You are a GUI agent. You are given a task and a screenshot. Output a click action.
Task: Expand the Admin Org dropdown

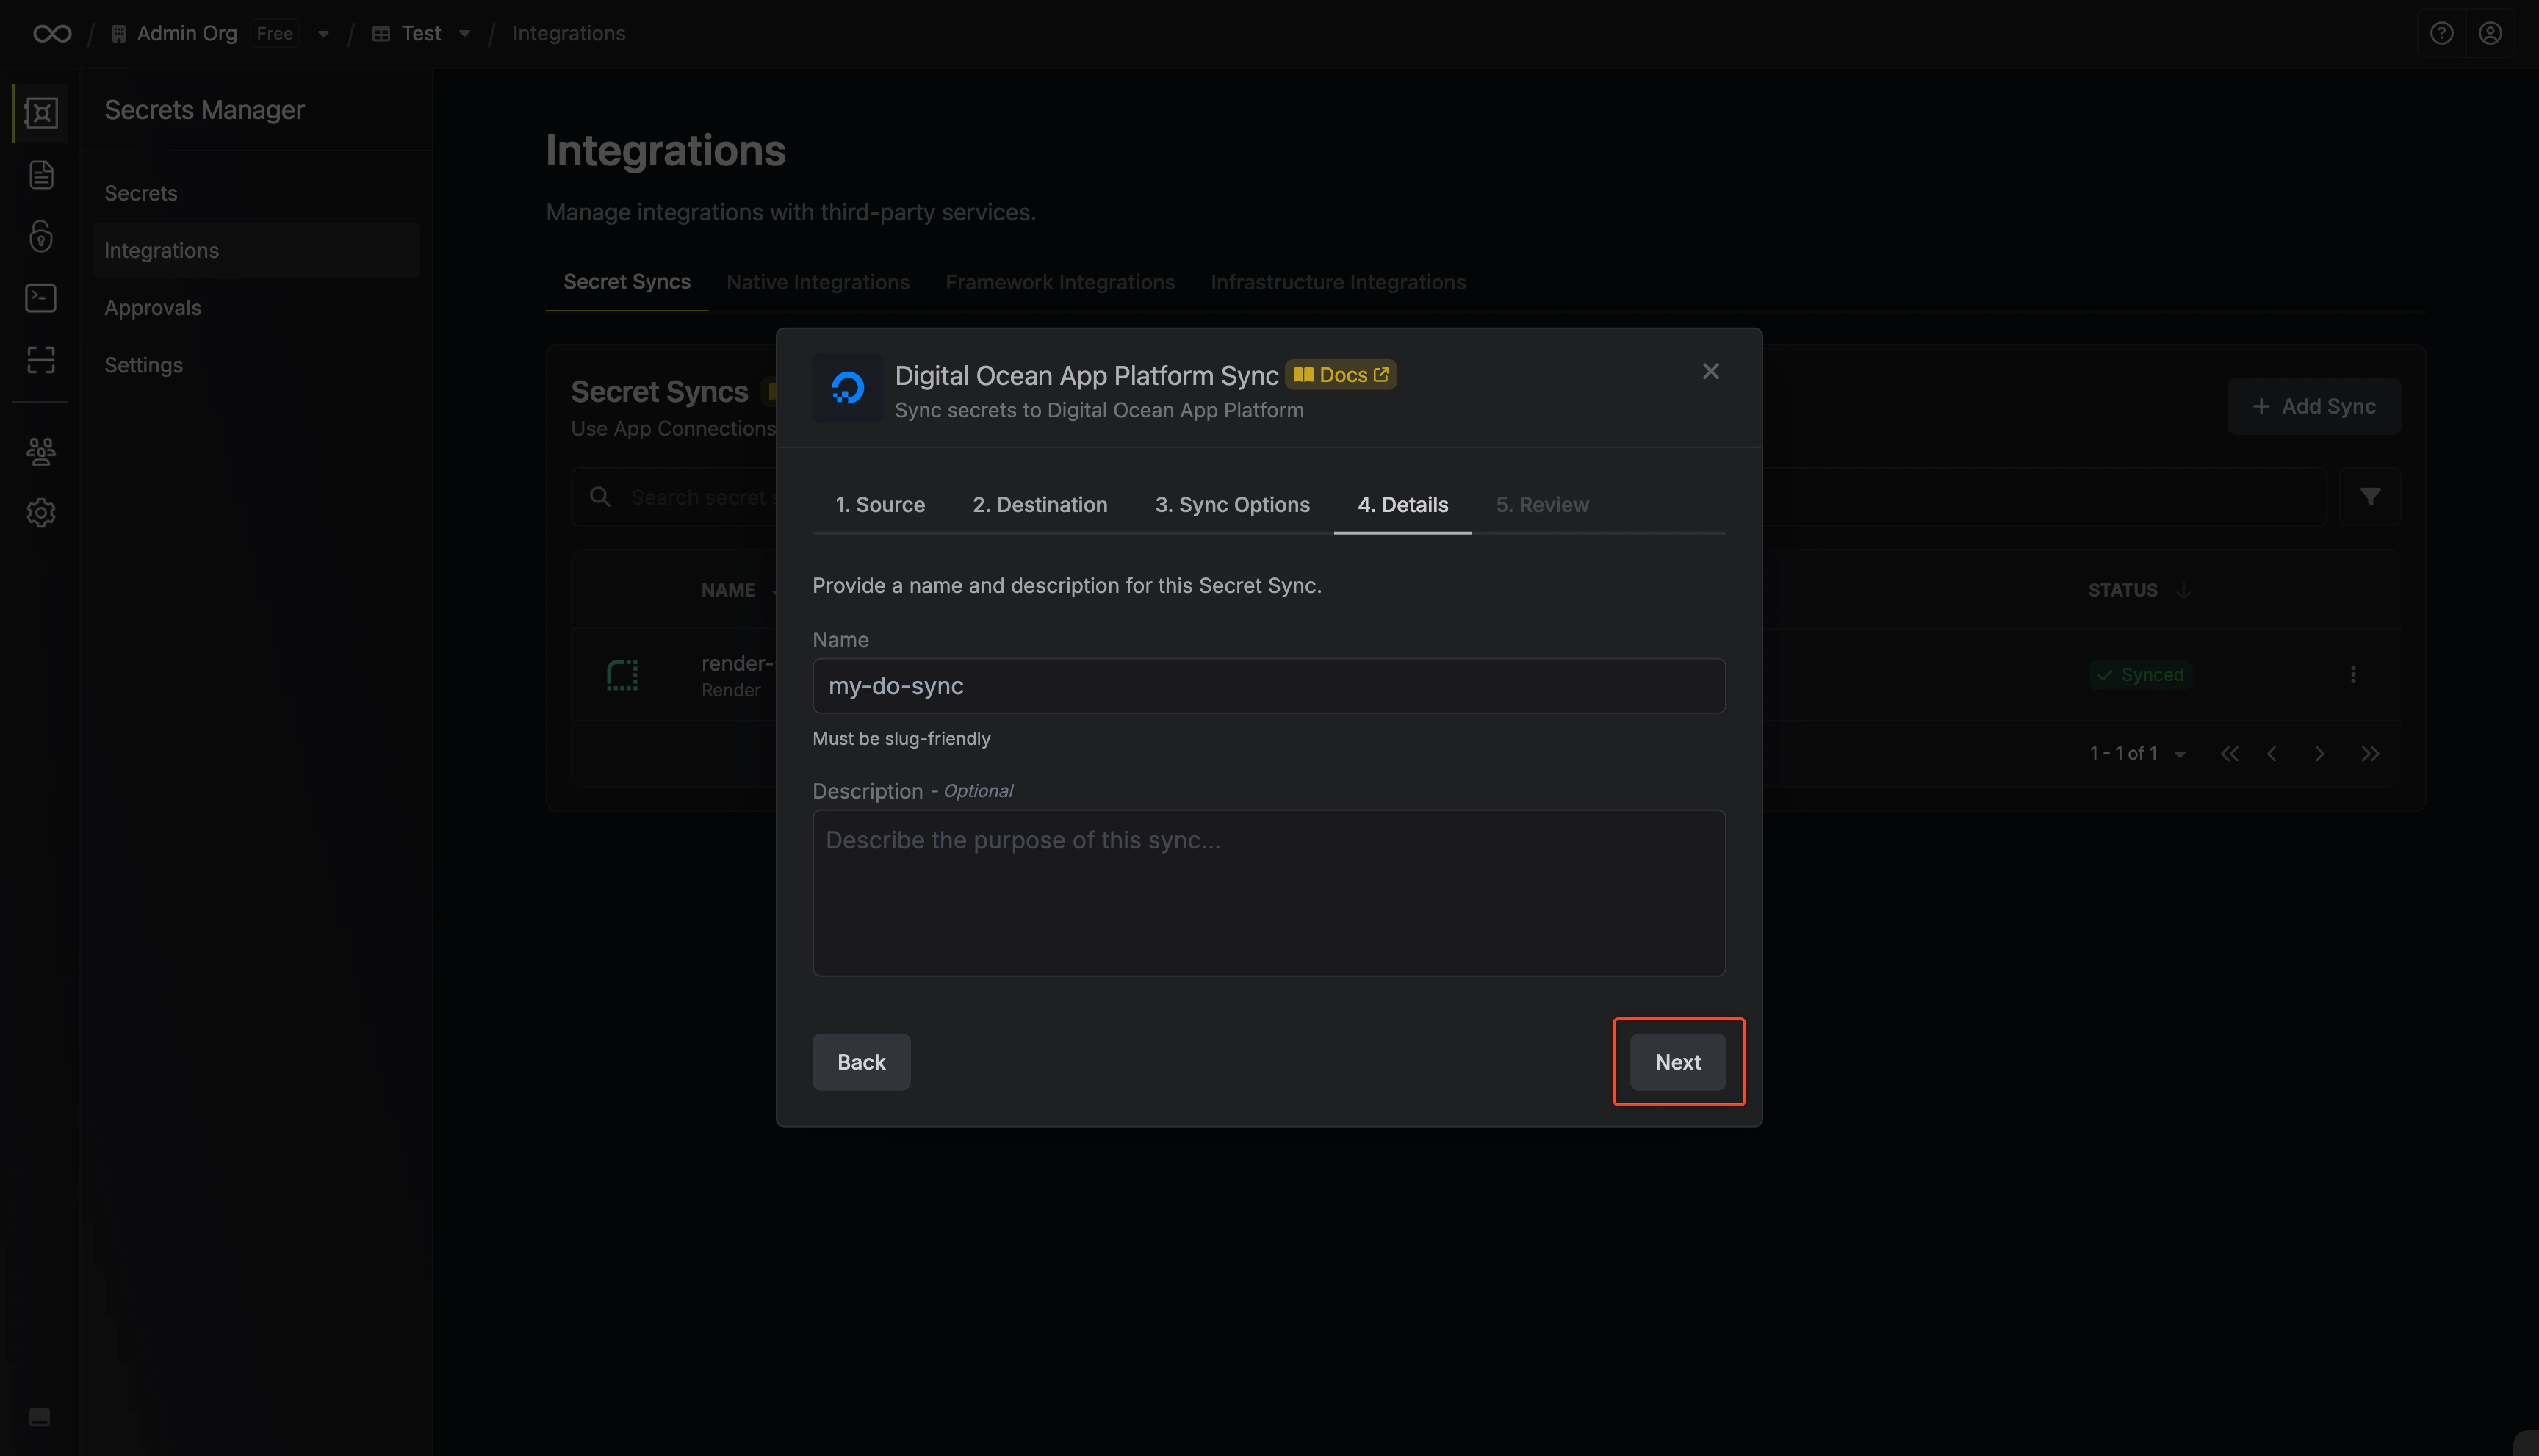(x=323, y=34)
